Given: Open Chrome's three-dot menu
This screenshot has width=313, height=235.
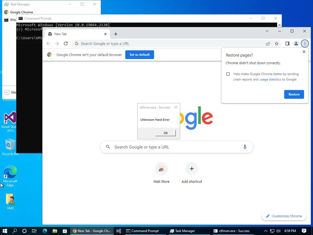Looking at the screenshot, I should click(x=305, y=44).
